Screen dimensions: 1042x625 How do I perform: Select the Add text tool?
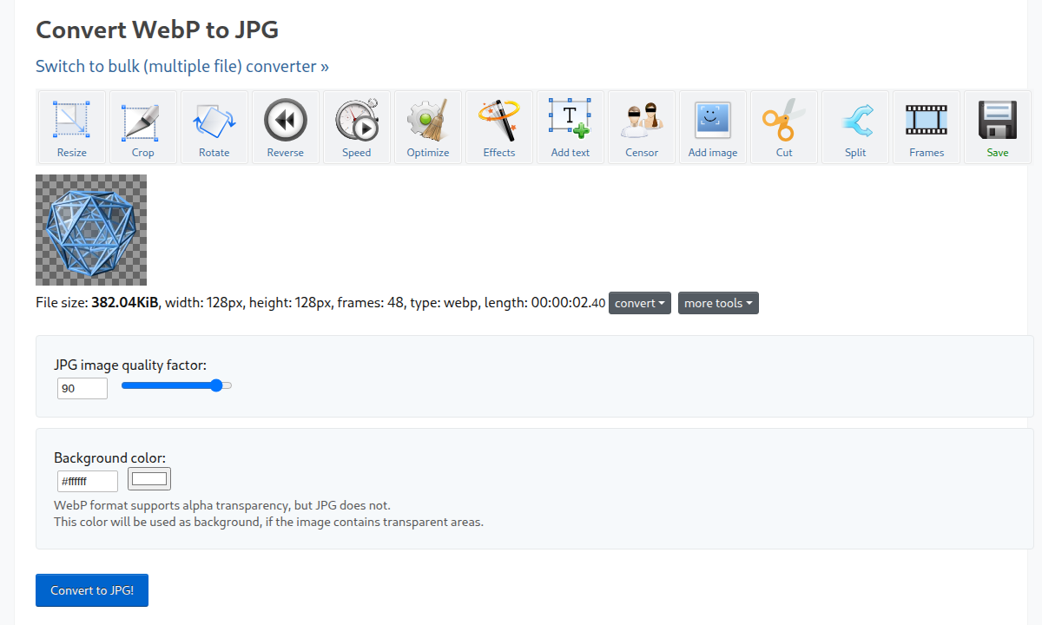click(x=570, y=128)
